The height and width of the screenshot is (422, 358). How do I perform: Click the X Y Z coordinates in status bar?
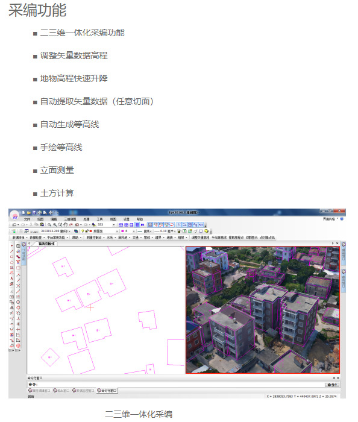coord(301,397)
